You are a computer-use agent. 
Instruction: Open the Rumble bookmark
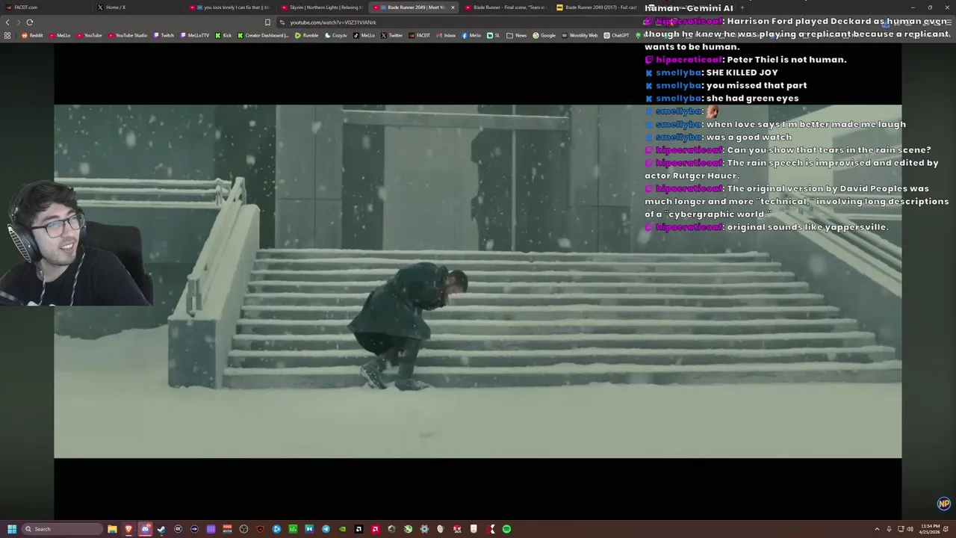tap(306, 35)
